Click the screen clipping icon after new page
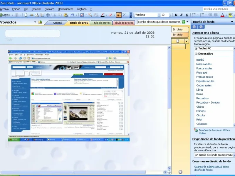The width and height of the screenshot is (235, 176). click(x=37, y=15)
